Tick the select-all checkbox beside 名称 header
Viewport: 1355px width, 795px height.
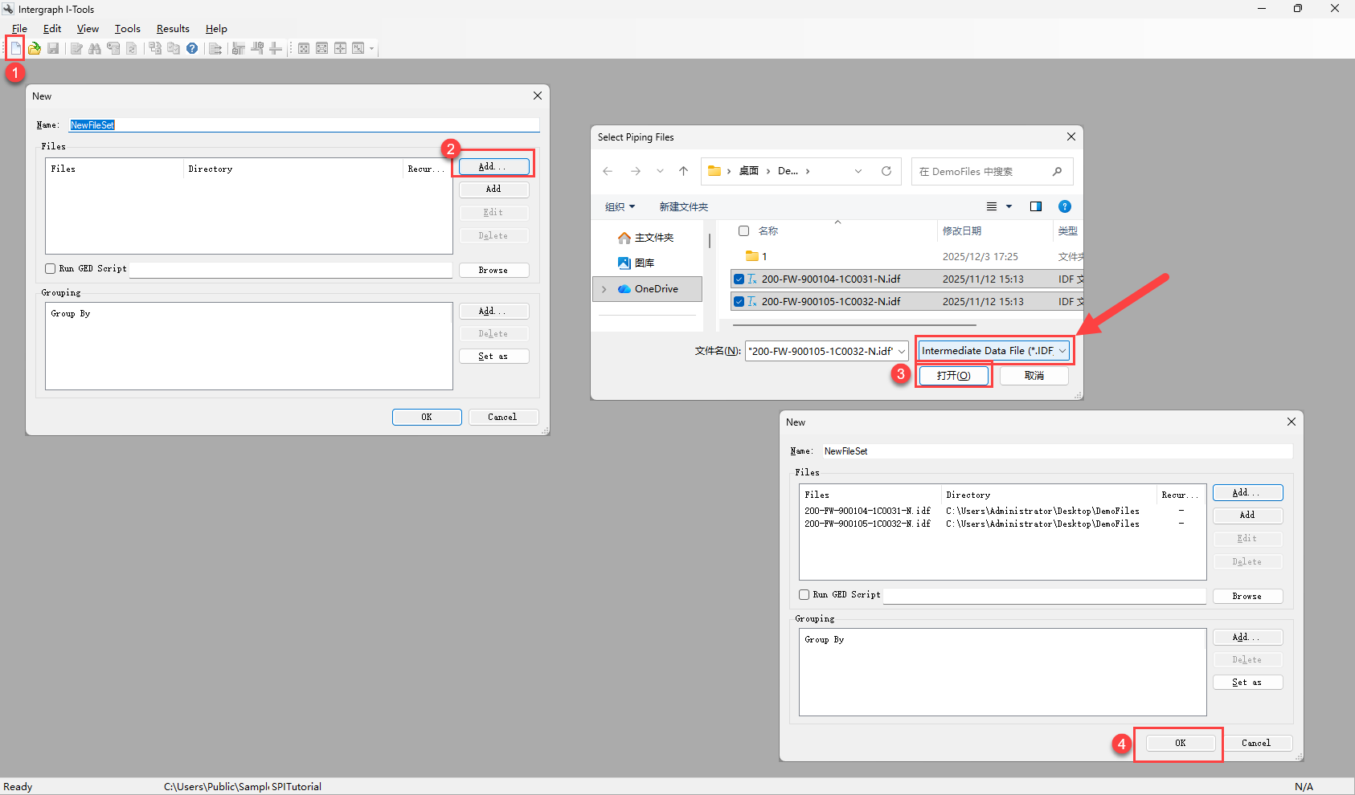coord(744,231)
